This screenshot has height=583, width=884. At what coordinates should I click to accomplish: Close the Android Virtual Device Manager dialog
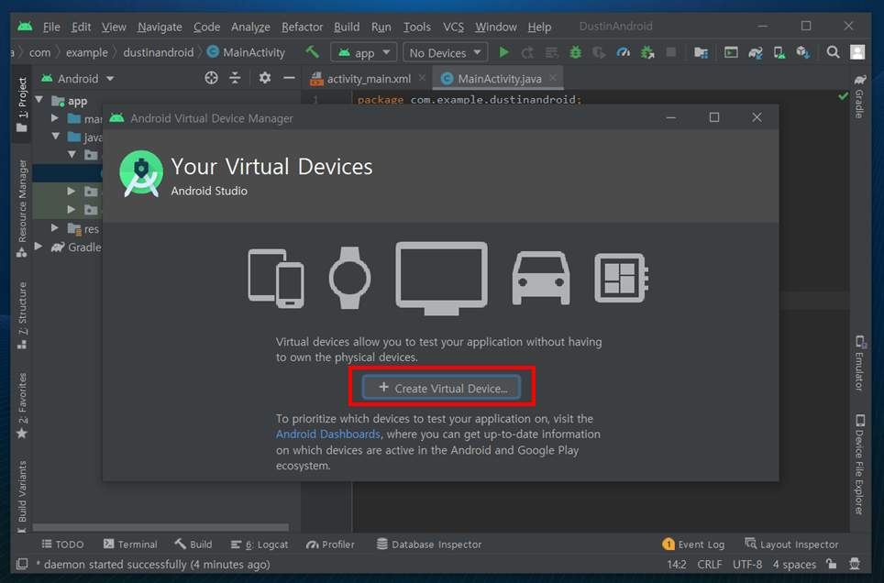757,117
